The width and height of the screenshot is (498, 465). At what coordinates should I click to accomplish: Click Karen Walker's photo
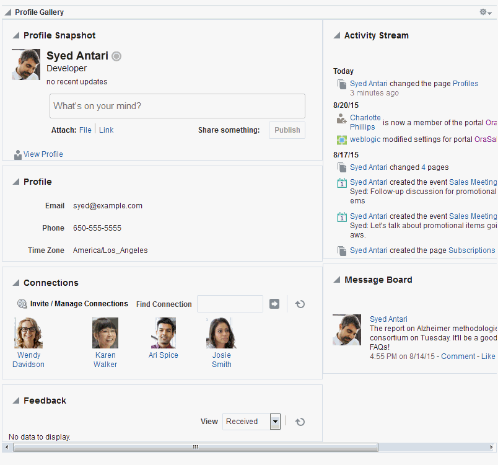tap(105, 333)
